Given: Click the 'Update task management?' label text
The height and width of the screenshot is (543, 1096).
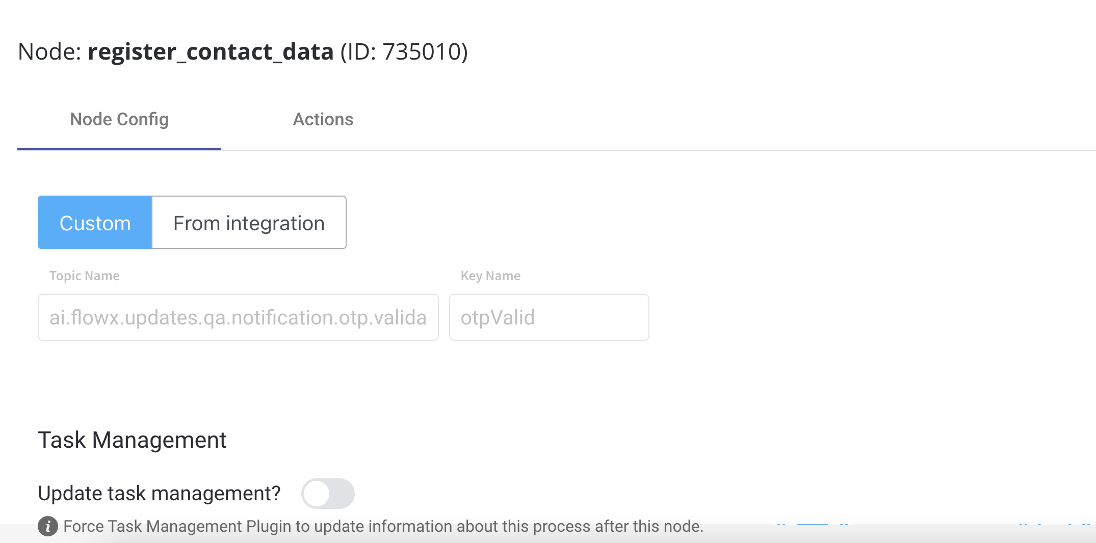Looking at the screenshot, I should (x=159, y=493).
